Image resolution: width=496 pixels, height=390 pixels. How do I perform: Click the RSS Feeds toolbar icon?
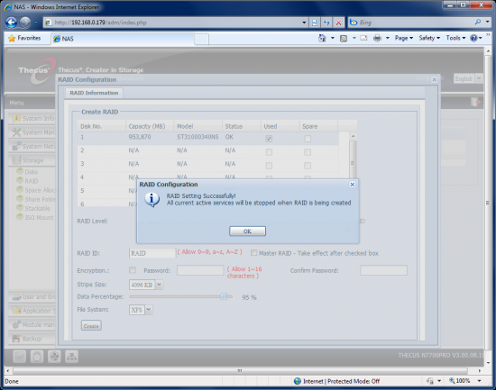(344, 38)
